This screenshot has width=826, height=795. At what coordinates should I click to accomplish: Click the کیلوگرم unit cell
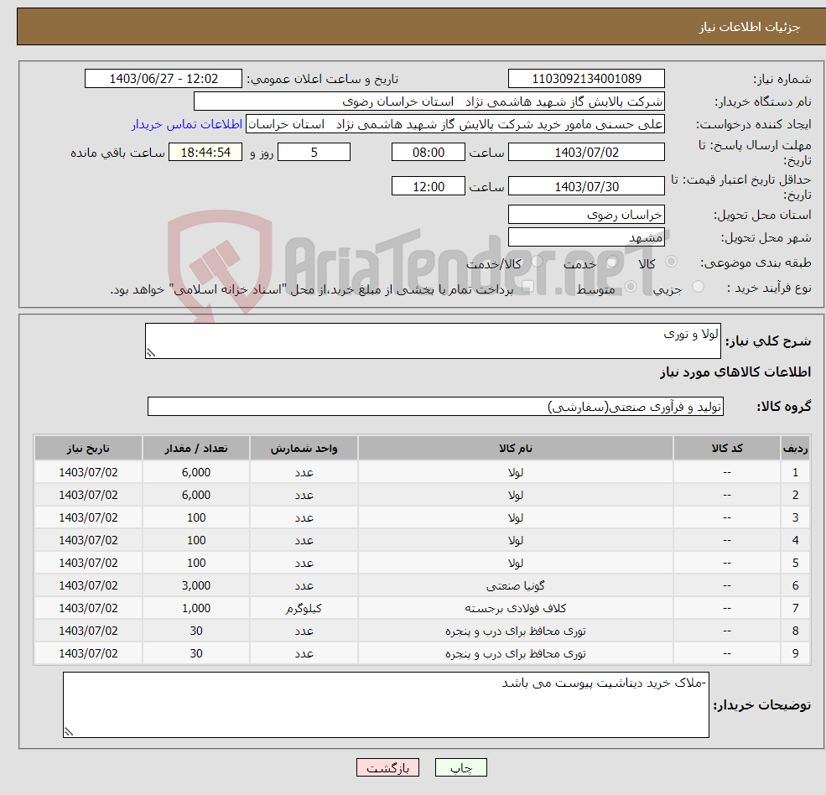tap(304, 609)
